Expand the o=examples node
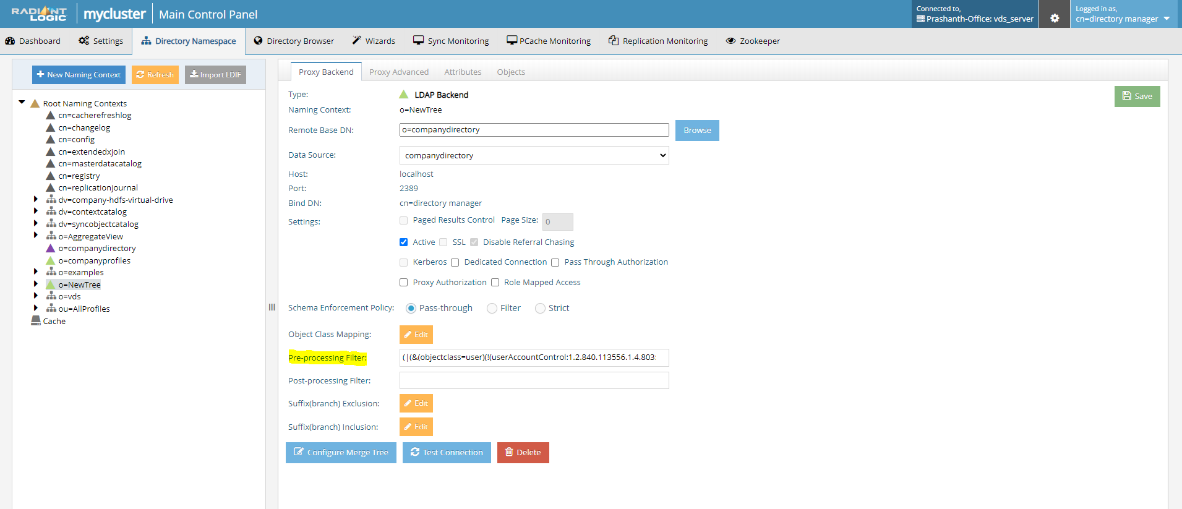 [35, 272]
